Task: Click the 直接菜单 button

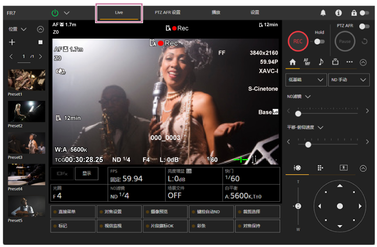Action: [x=73, y=211]
